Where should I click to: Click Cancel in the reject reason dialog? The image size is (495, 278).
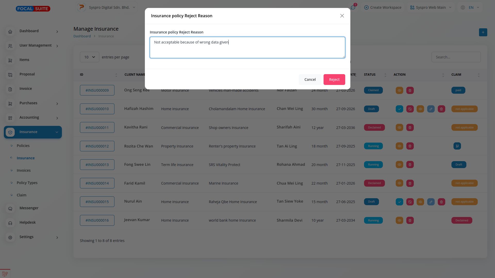(310, 80)
